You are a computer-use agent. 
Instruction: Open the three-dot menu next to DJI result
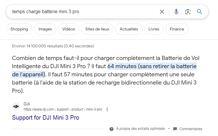tap(107, 109)
